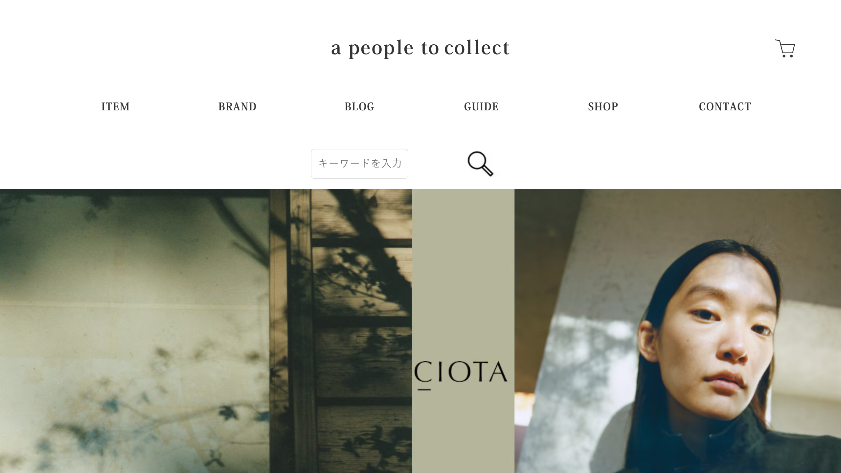841x473 pixels.
Task: View the GUIDE page
Action: (481, 106)
